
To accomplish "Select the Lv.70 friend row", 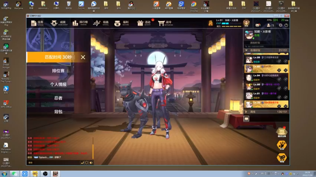I will point(266,104).
